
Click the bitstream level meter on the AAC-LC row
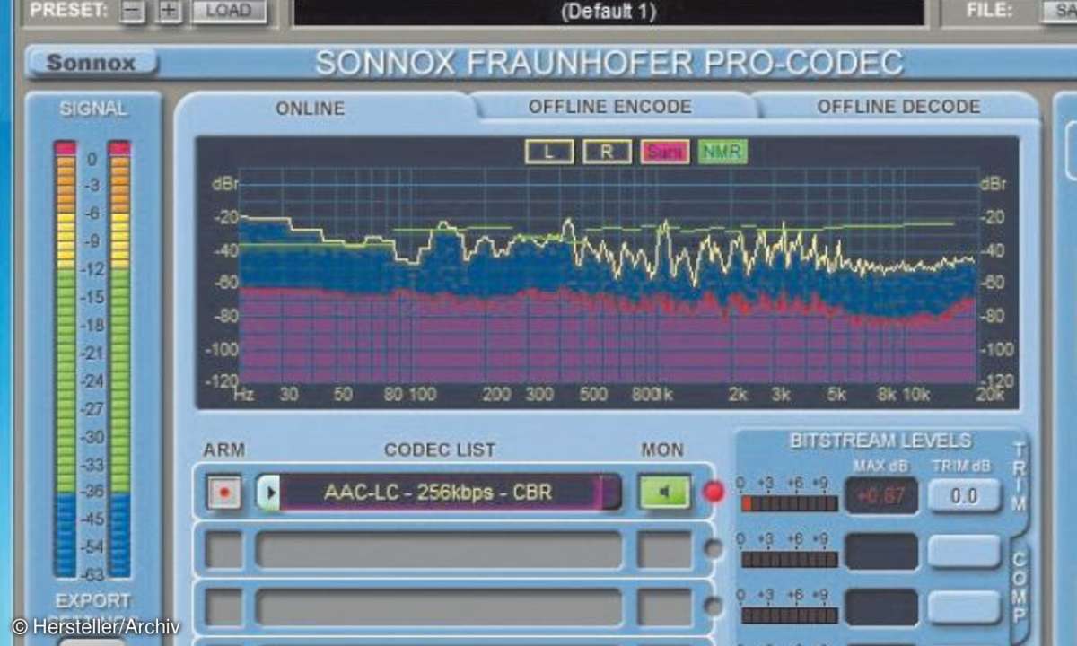point(789,503)
